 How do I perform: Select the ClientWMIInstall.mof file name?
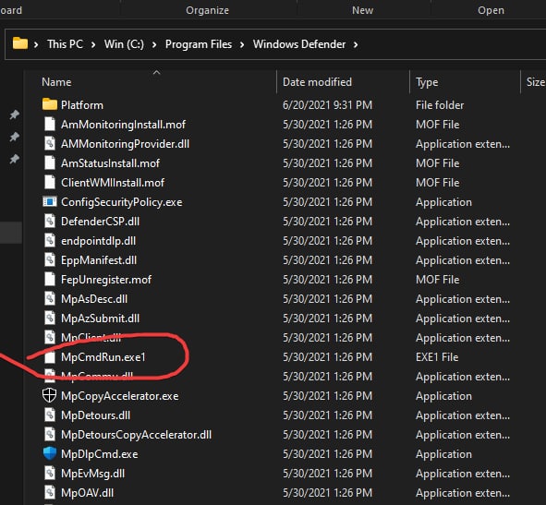pyautogui.click(x=113, y=183)
